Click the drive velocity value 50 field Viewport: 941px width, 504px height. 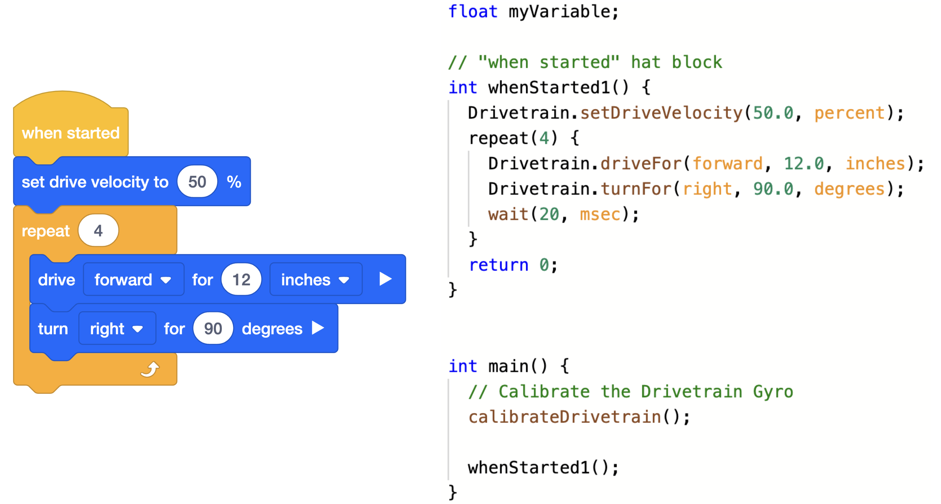(197, 182)
